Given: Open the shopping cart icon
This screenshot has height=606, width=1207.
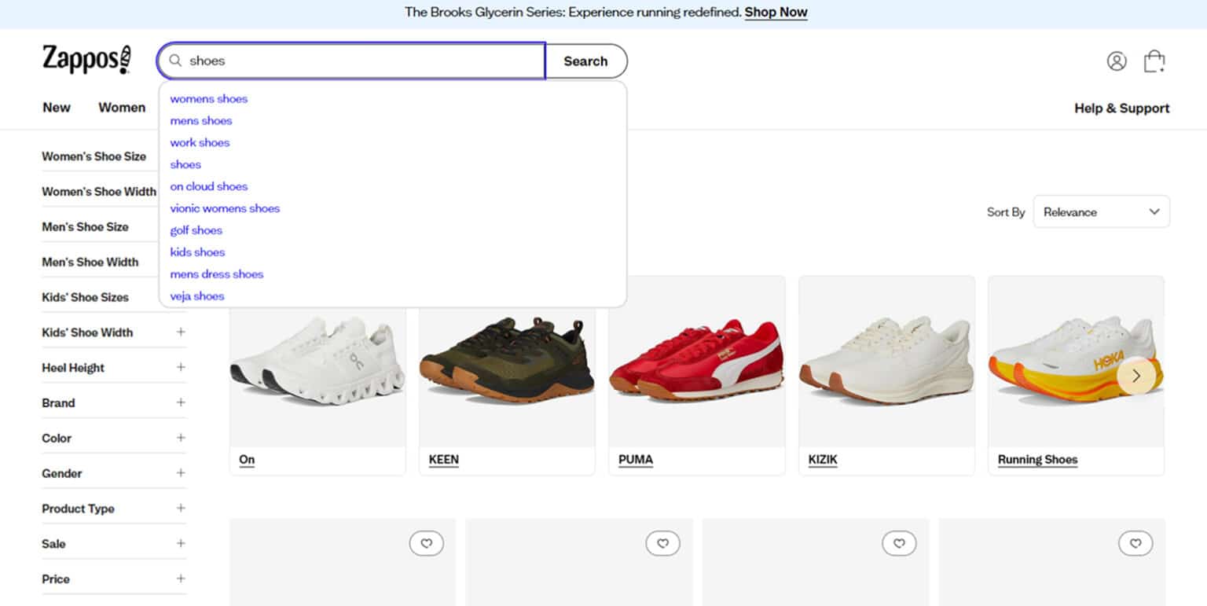Looking at the screenshot, I should (x=1154, y=61).
